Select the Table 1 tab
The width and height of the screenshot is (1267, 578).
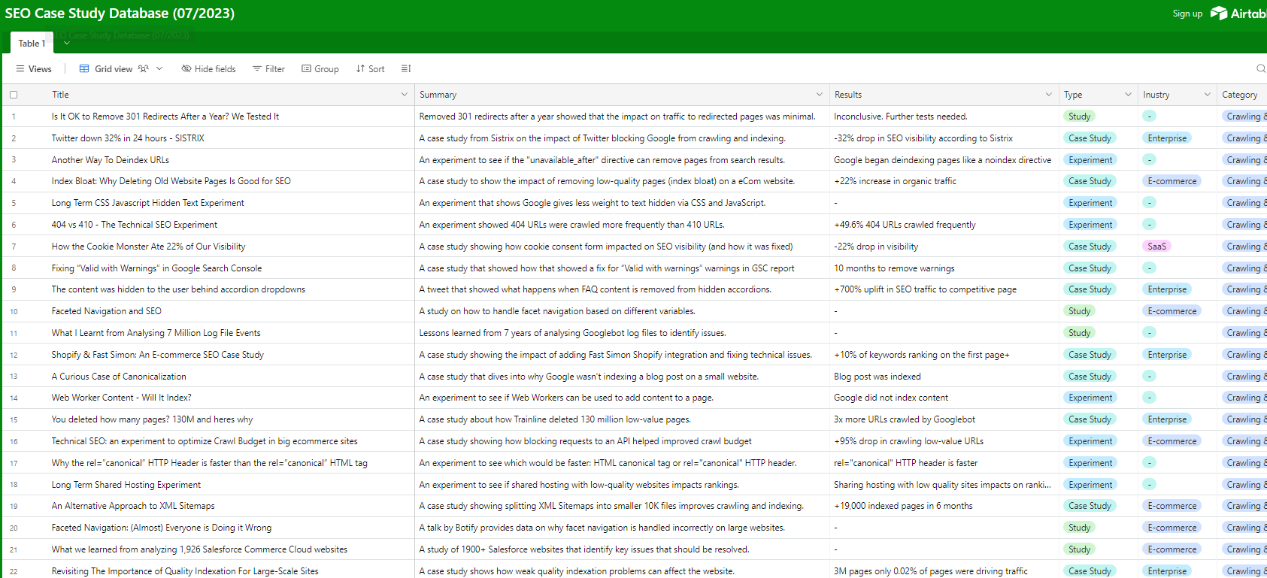[x=32, y=44]
